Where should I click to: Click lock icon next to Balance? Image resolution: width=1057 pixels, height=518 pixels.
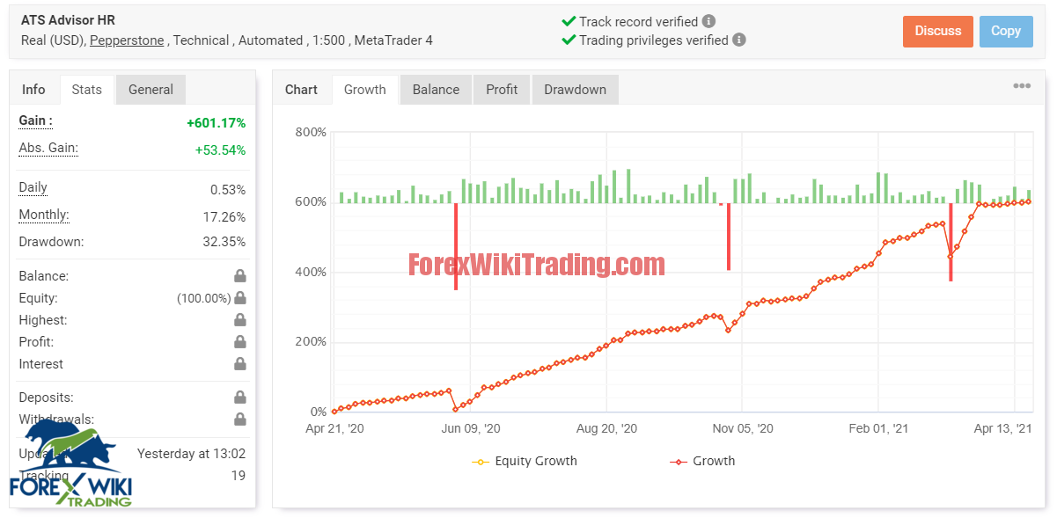(x=239, y=275)
